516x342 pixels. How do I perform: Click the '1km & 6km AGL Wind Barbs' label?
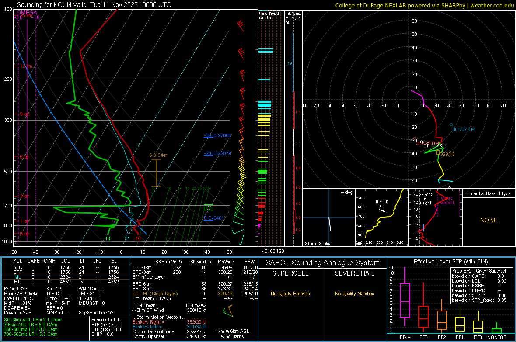pyautogui.click(x=232, y=334)
